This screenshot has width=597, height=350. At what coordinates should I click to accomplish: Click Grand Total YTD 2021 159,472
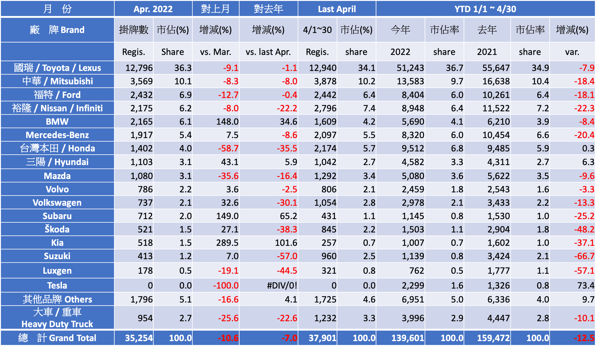point(494,338)
